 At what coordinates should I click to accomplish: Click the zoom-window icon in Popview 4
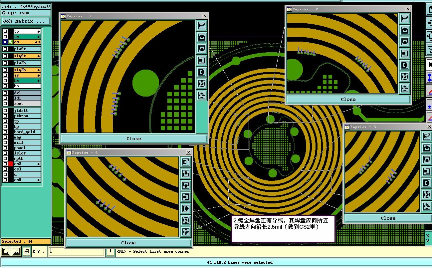186,162
